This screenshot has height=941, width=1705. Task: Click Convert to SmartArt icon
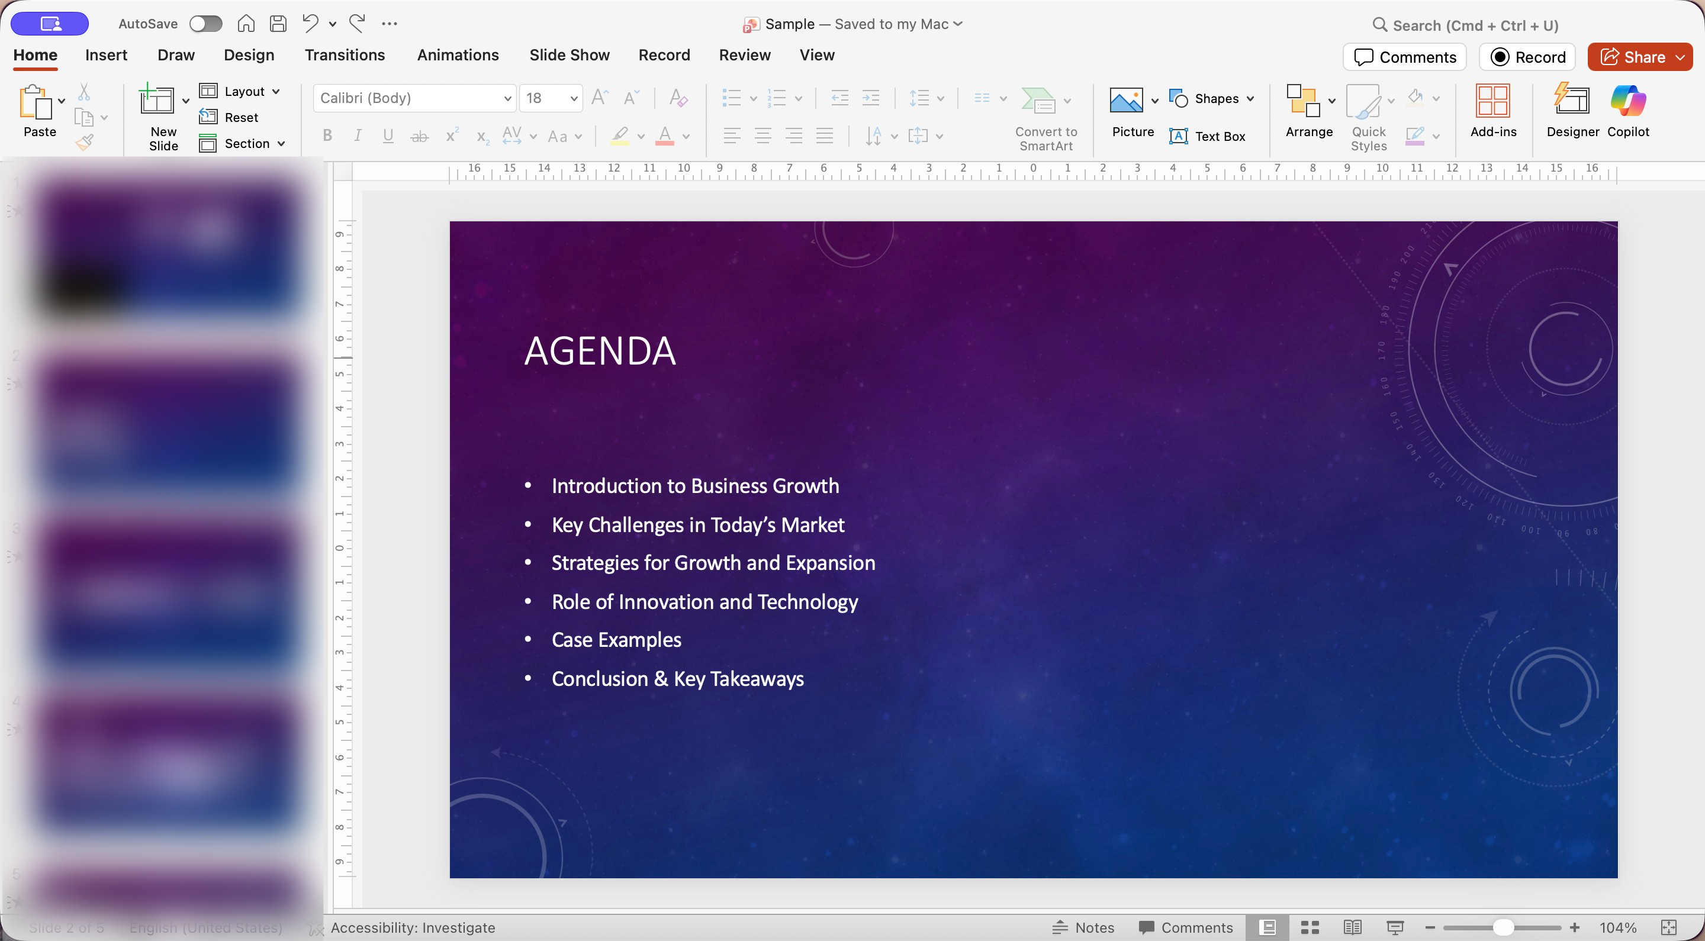point(1038,101)
